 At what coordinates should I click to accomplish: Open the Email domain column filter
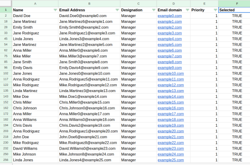pos(187,10)
